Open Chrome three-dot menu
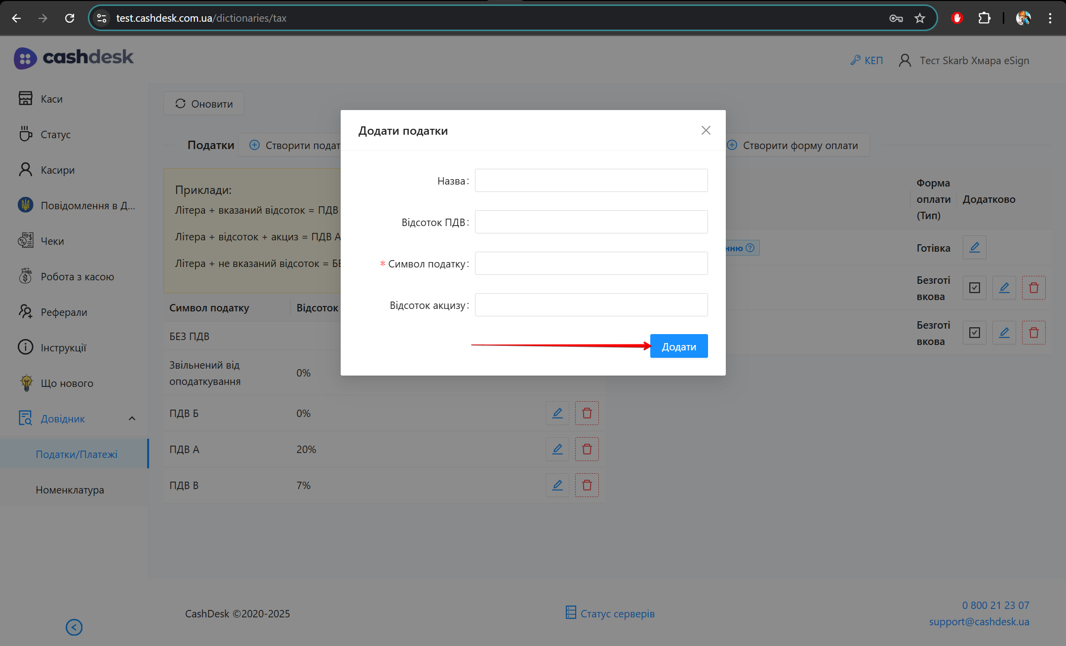Image resolution: width=1066 pixels, height=646 pixels. [x=1050, y=18]
